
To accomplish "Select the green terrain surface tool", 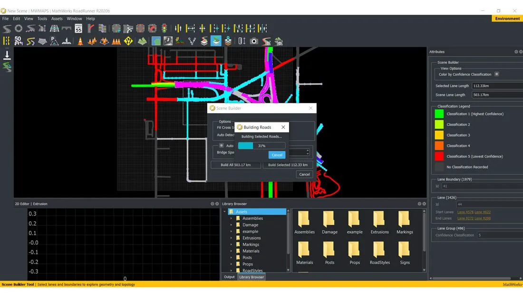I will click(x=142, y=41).
